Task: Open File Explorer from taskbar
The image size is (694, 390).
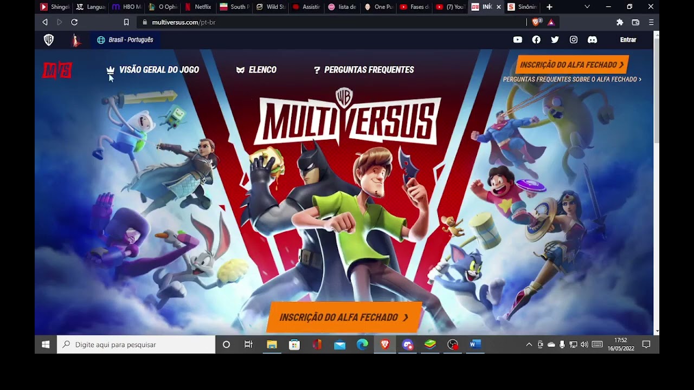Action: [x=272, y=344]
